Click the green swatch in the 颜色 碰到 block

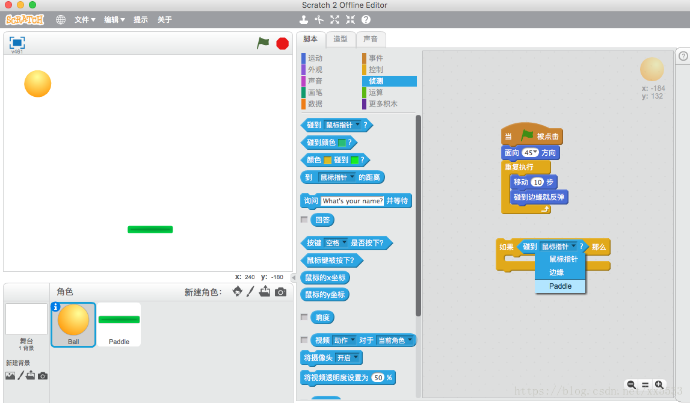coord(355,160)
